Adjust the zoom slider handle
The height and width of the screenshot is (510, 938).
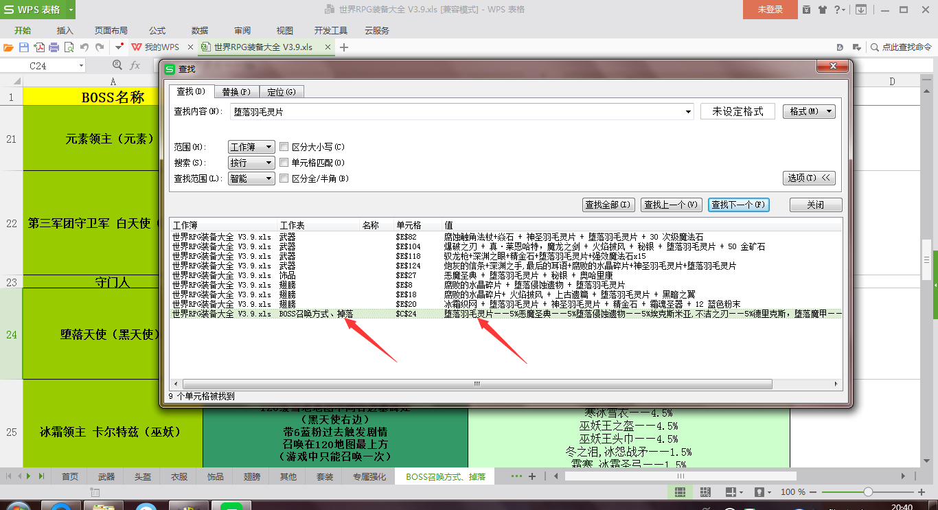point(868,492)
